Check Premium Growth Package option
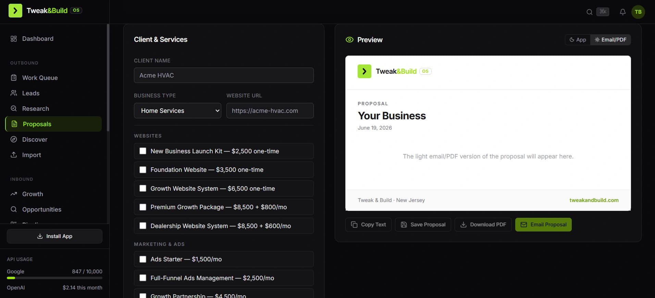The image size is (655, 298). point(143,207)
